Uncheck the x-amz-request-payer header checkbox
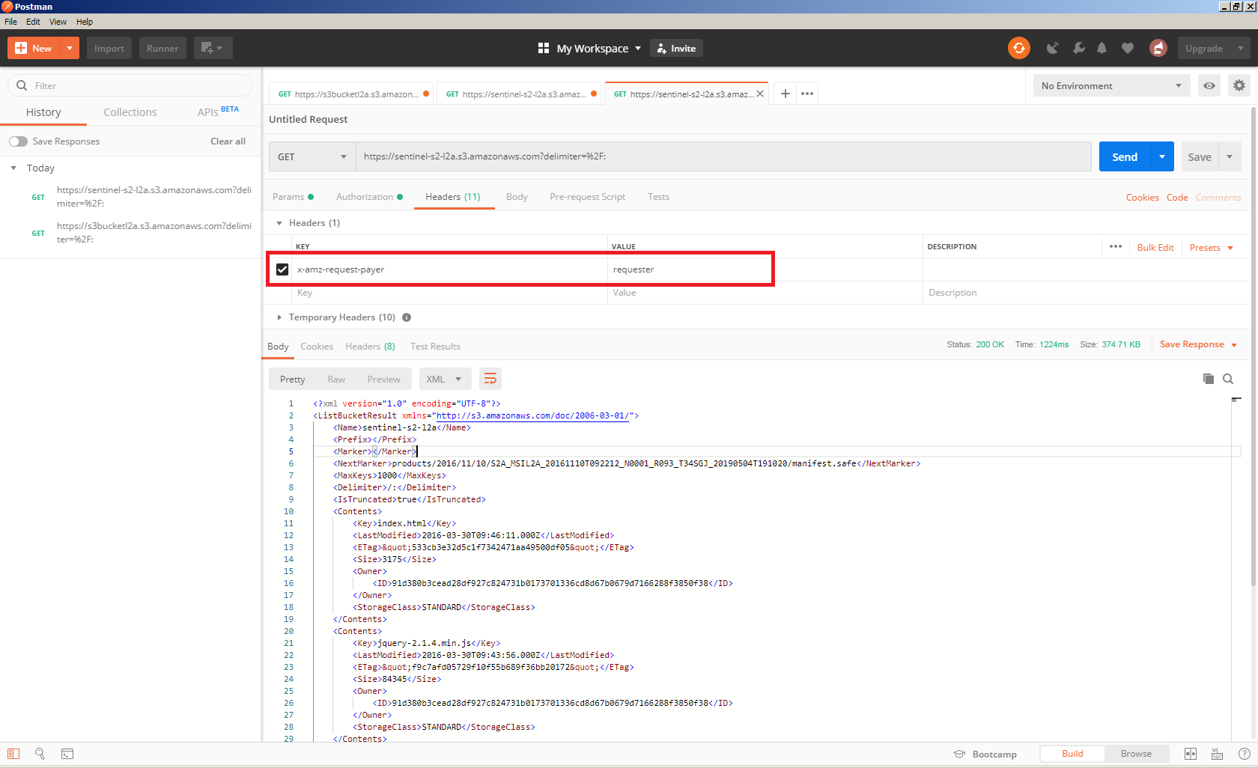The height and width of the screenshot is (768, 1258). [282, 269]
